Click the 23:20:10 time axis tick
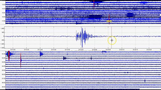Screen dimensions: 161x90 [122, 50]
